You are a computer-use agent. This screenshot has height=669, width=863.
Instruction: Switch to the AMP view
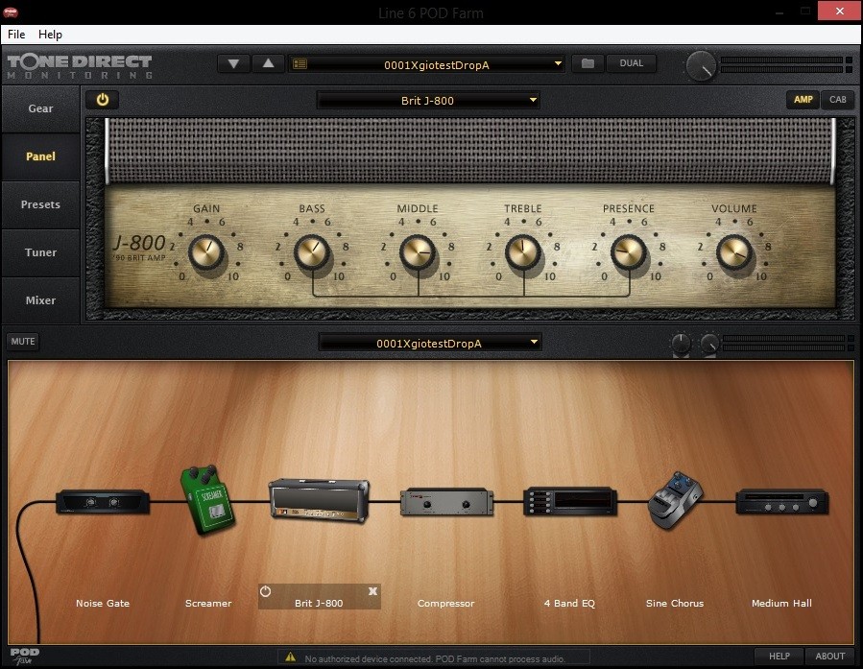803,100
